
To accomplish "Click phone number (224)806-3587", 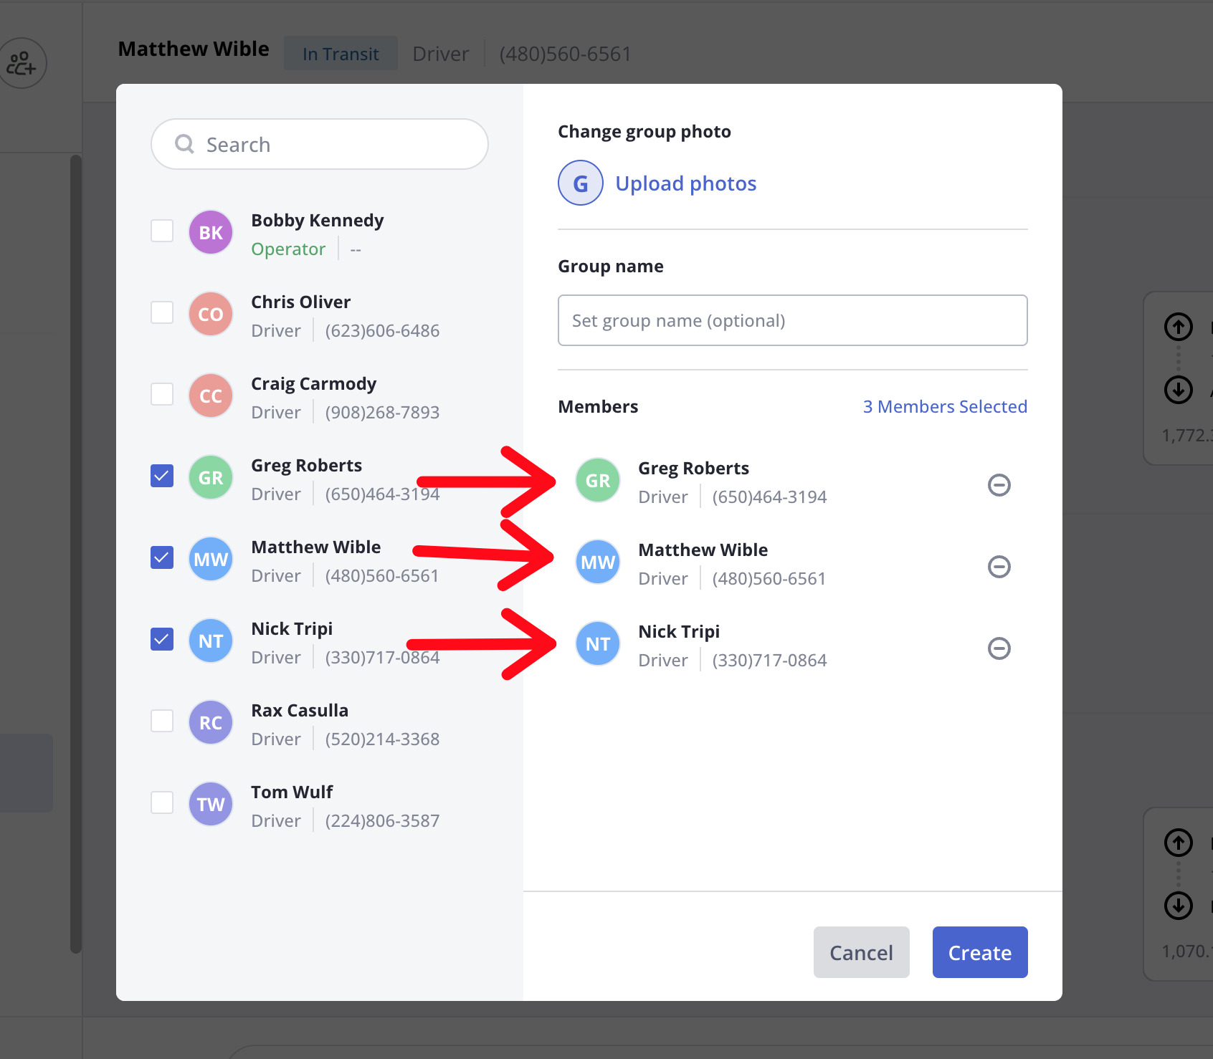I will click(382, 820).
